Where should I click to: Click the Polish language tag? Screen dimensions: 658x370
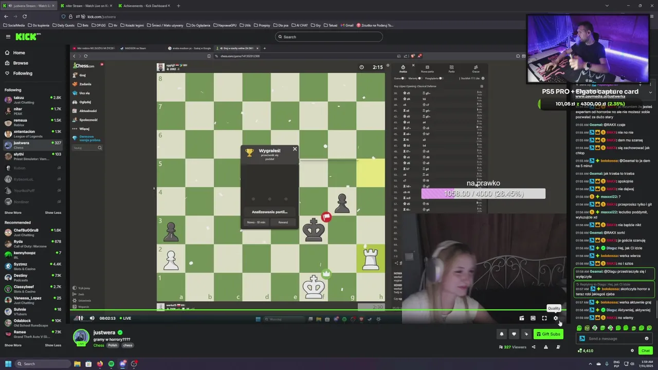tap(112, 345)
